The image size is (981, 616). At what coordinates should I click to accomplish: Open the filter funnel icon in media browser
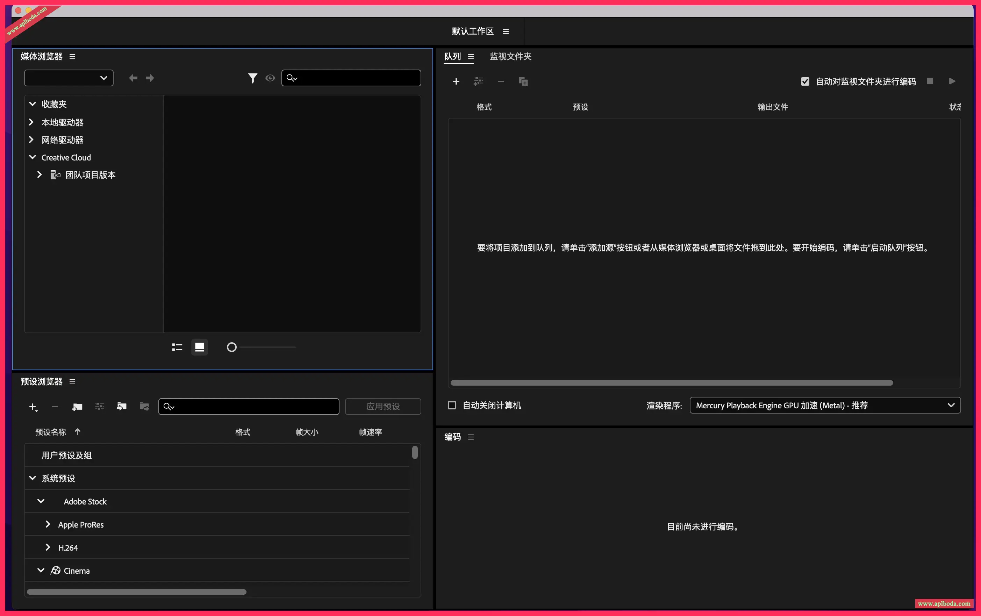[252, 78]
